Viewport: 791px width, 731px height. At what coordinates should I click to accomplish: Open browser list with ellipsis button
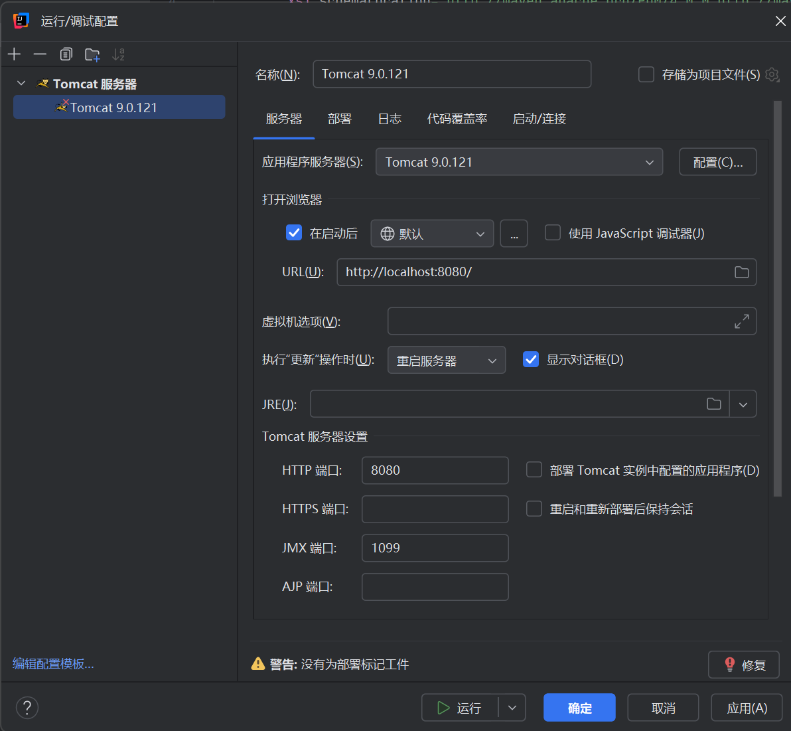[x=514, y=233]
